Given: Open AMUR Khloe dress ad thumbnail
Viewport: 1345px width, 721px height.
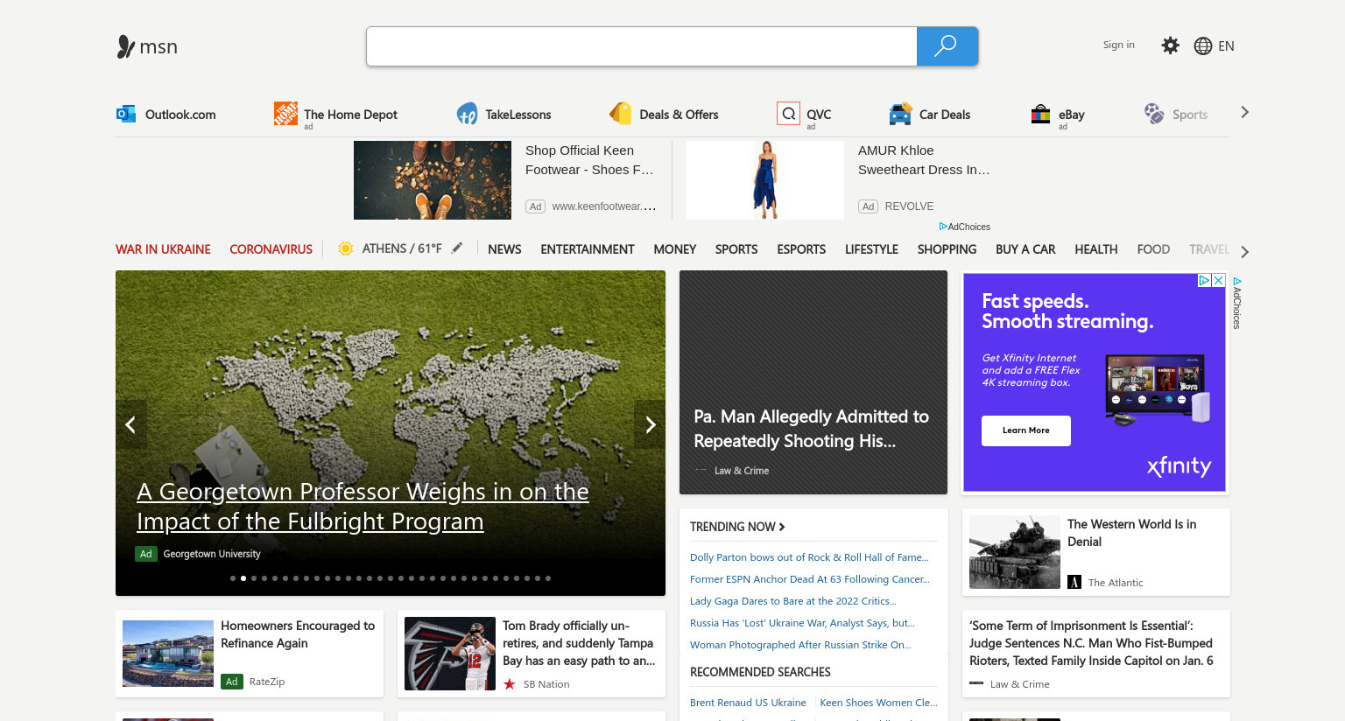Looking at the screenshot, I should 765,180.
